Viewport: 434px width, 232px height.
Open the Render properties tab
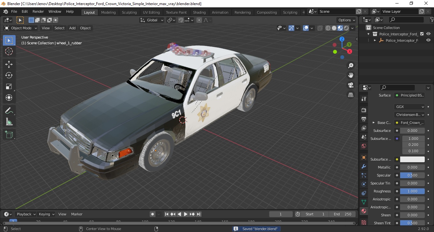(363, 110)
